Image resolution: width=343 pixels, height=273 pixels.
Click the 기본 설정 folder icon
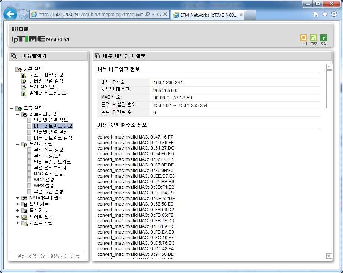tap(18, 69)
